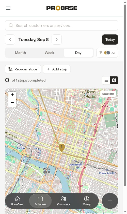Click scrollbar up arrow

click(x=125, y=2)
